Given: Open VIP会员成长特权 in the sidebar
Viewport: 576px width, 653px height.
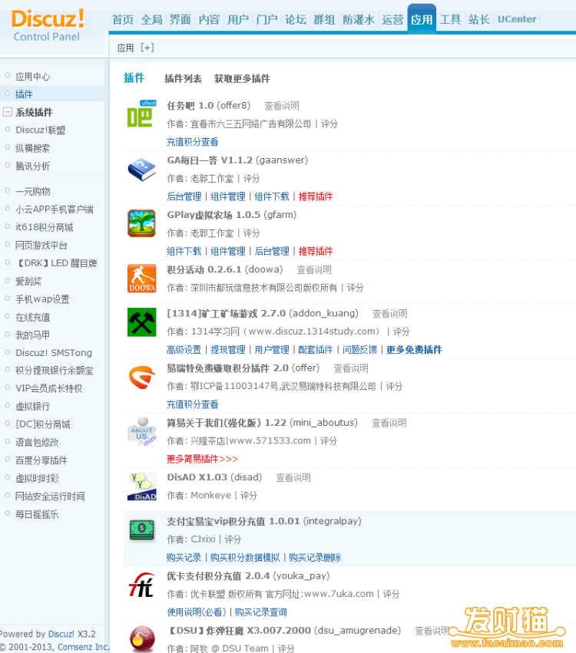Looking at the screenshot, I should [48, 388].
